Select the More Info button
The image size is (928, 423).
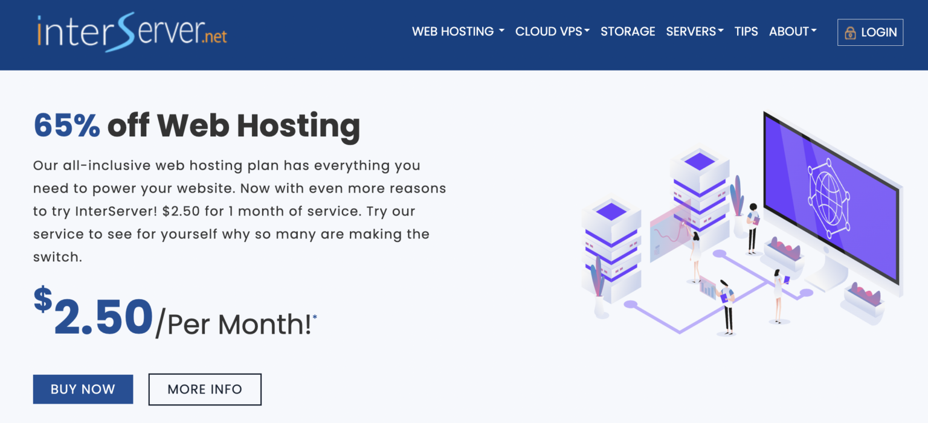[205, 389]
